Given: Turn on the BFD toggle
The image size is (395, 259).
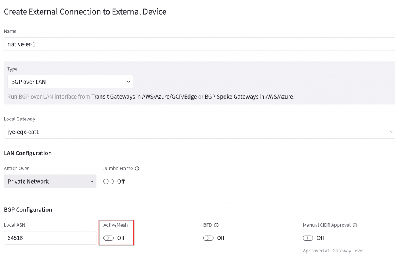Looking at the screenshot, I should click(x=208, y=238).
